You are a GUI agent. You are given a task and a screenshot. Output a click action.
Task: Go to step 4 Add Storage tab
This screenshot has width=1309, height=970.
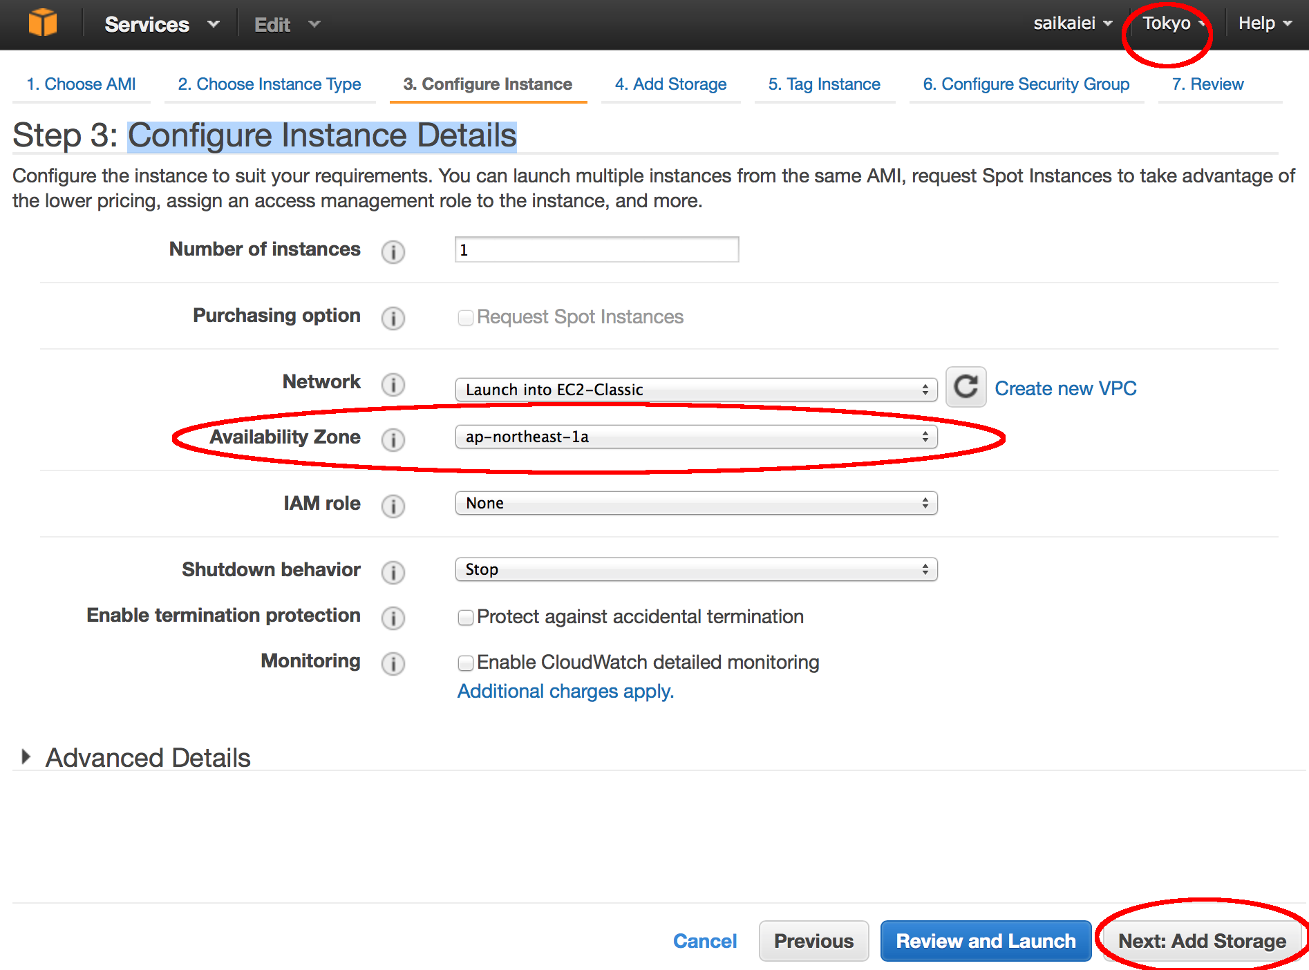(x=670, y=84)
